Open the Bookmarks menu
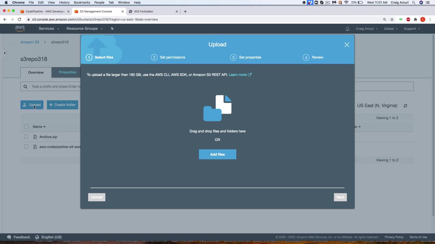 pyautogui.click(x=82, y=2)
